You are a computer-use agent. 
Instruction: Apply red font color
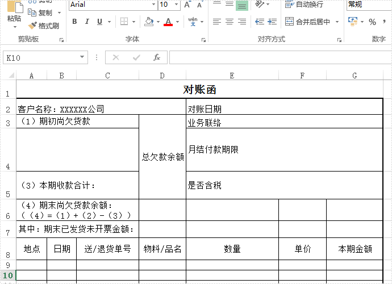(168, 22)
